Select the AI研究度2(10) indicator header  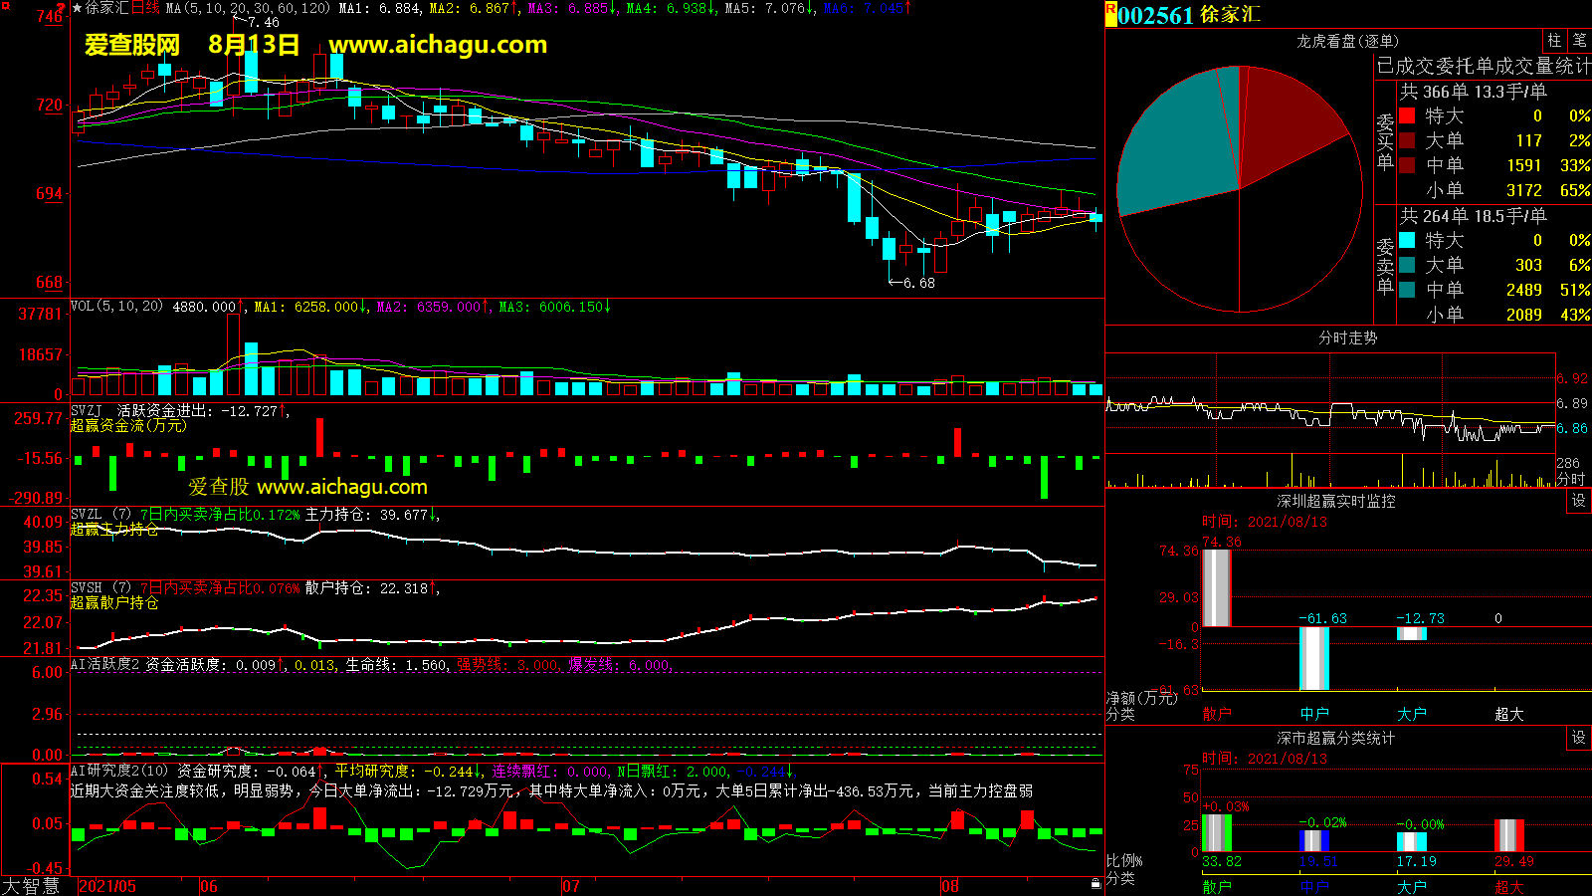(x=119, y=771)
